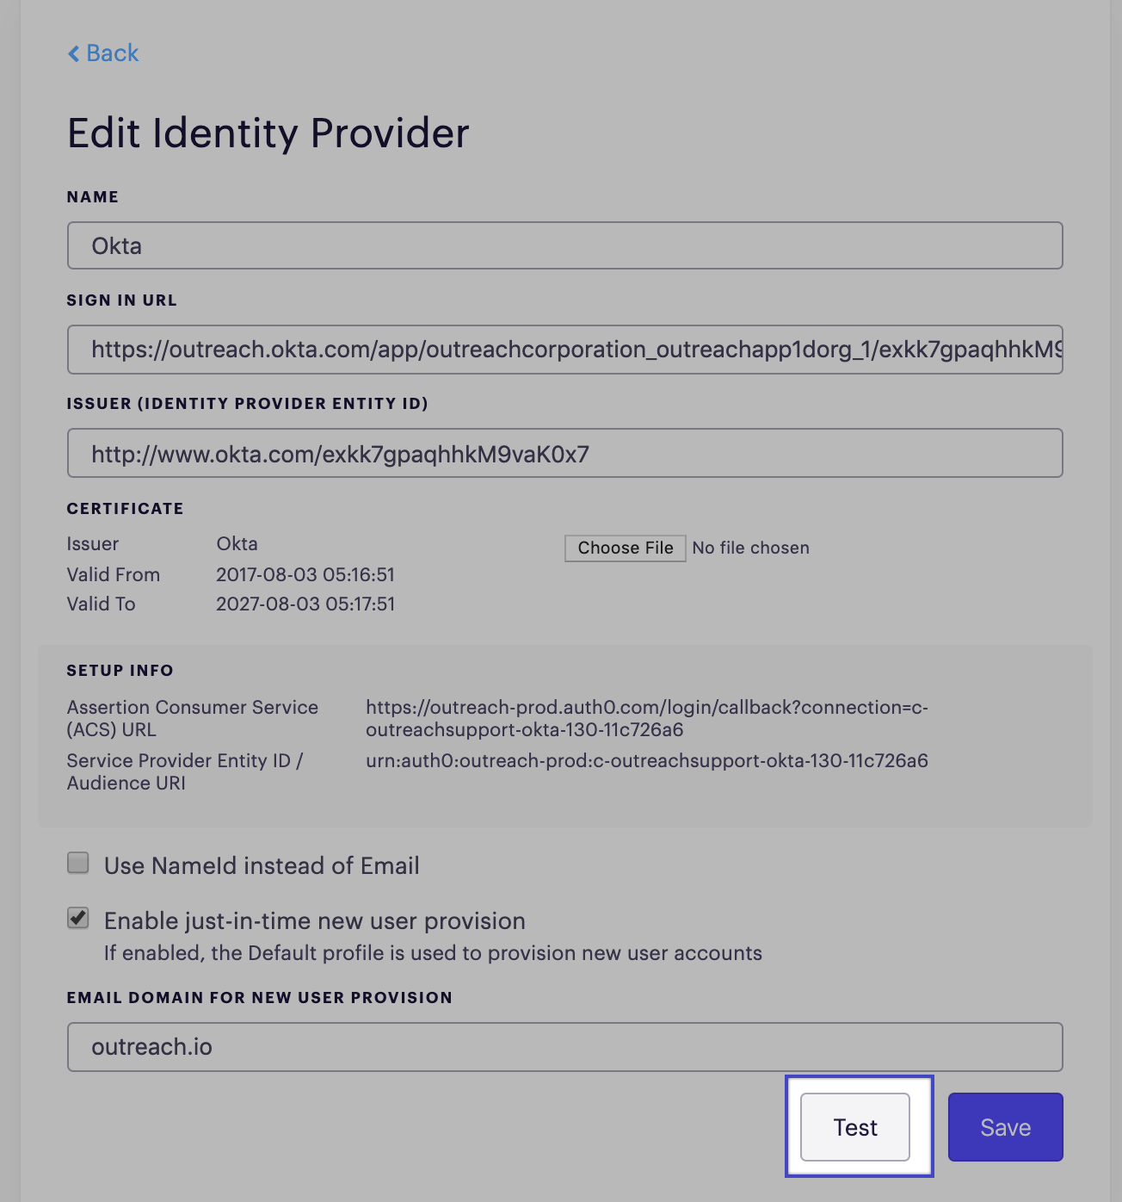The image size is (1122, 1202).
Task: Click the Default profile provision note
Action: (x=433, y=953)
